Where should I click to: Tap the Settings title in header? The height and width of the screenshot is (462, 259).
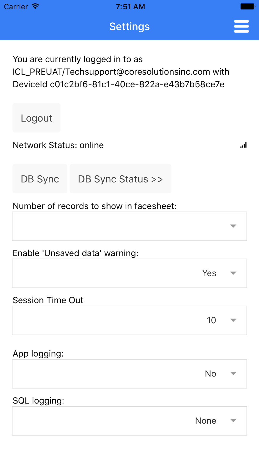tap(129, 27)
